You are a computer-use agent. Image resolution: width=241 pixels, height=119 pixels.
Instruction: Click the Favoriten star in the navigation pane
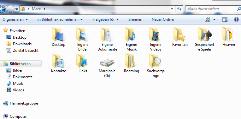(x=6, y=30)
